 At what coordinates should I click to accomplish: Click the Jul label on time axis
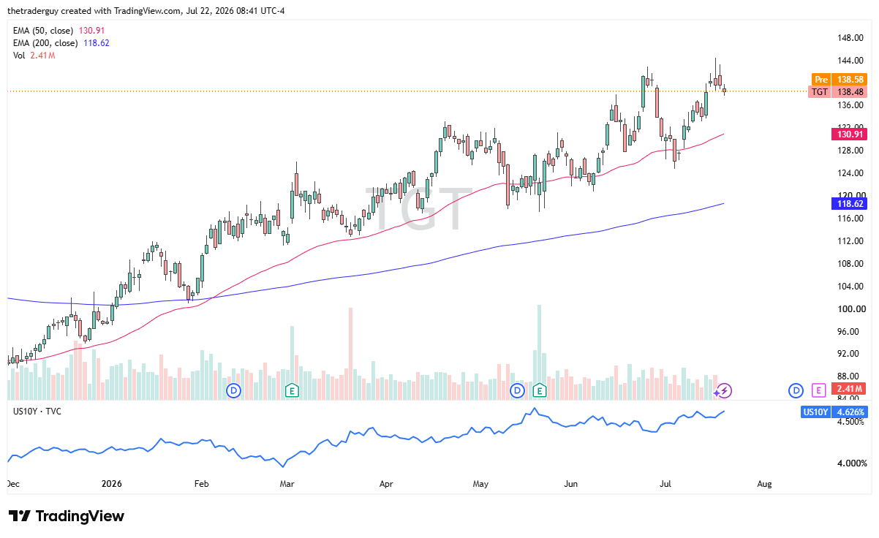[x=666, y=484]
